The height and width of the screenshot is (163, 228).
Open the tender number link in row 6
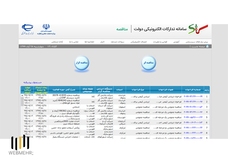(193, 123)
